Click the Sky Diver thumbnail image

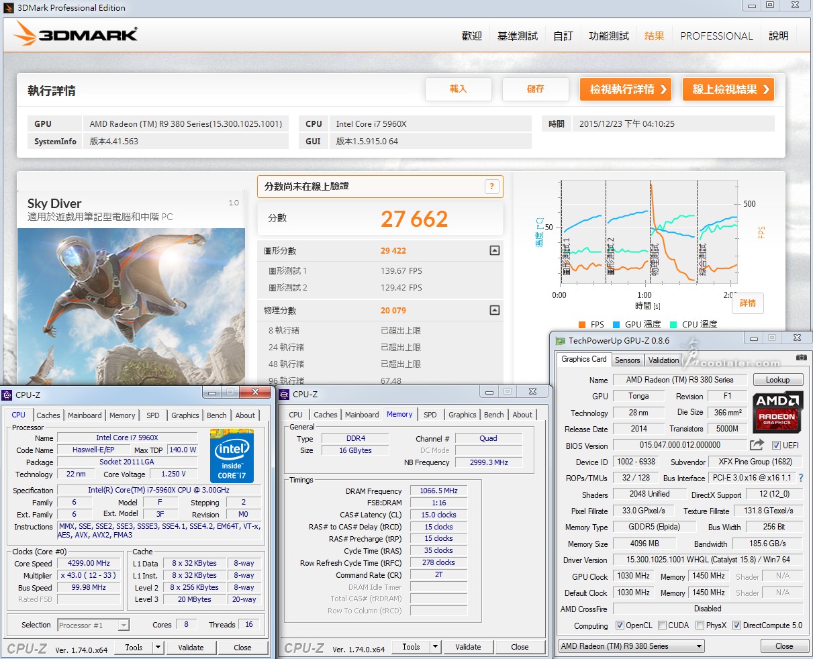[131, 307]
